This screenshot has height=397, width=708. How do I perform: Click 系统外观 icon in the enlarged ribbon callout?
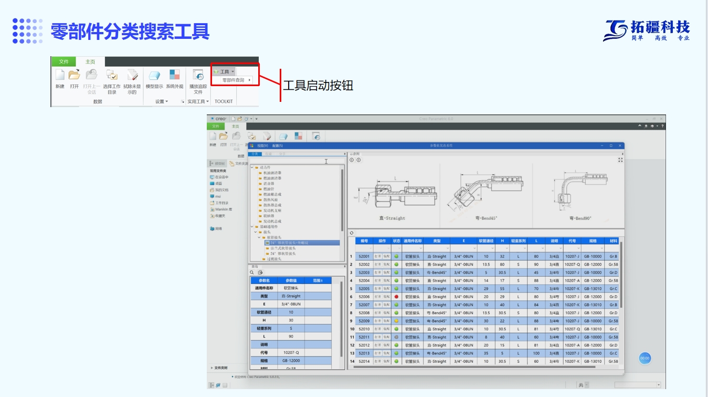click(x=175, y=75)
